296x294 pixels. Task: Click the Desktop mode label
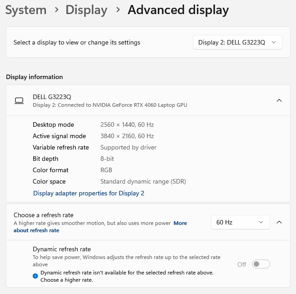click(x=53, y=125)
